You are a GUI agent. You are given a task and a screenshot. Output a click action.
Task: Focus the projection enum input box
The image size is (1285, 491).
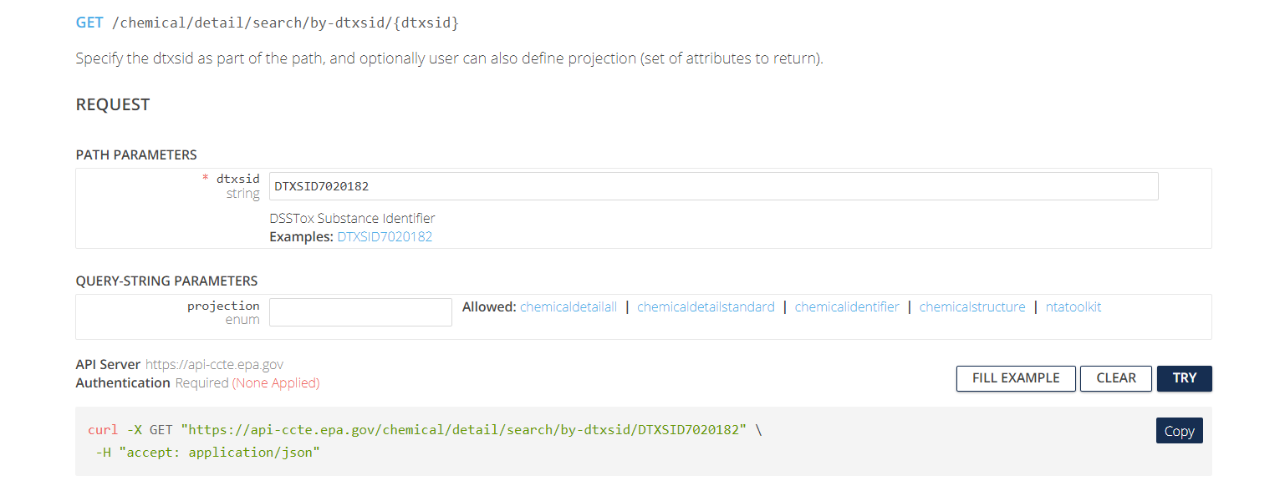click(x=360, y=312)
